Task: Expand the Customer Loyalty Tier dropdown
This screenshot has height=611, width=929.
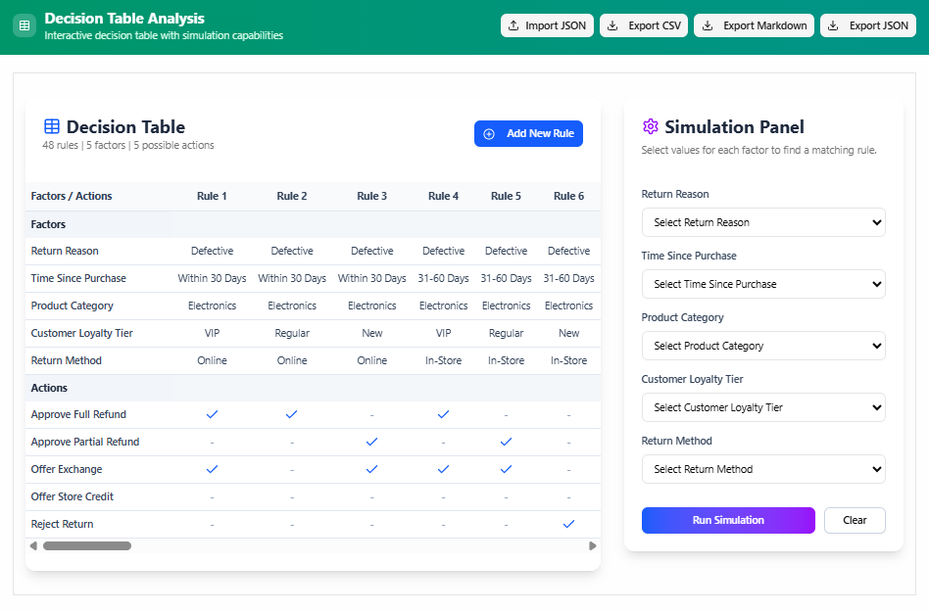Action: (762, 407)
